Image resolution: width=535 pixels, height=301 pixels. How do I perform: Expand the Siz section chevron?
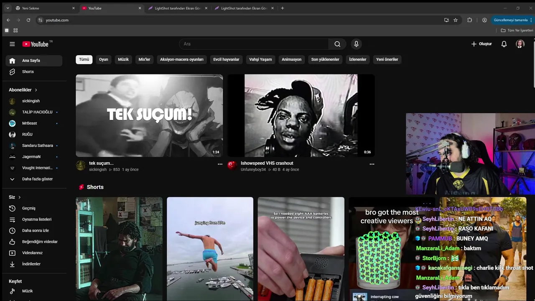coord(19,197)
